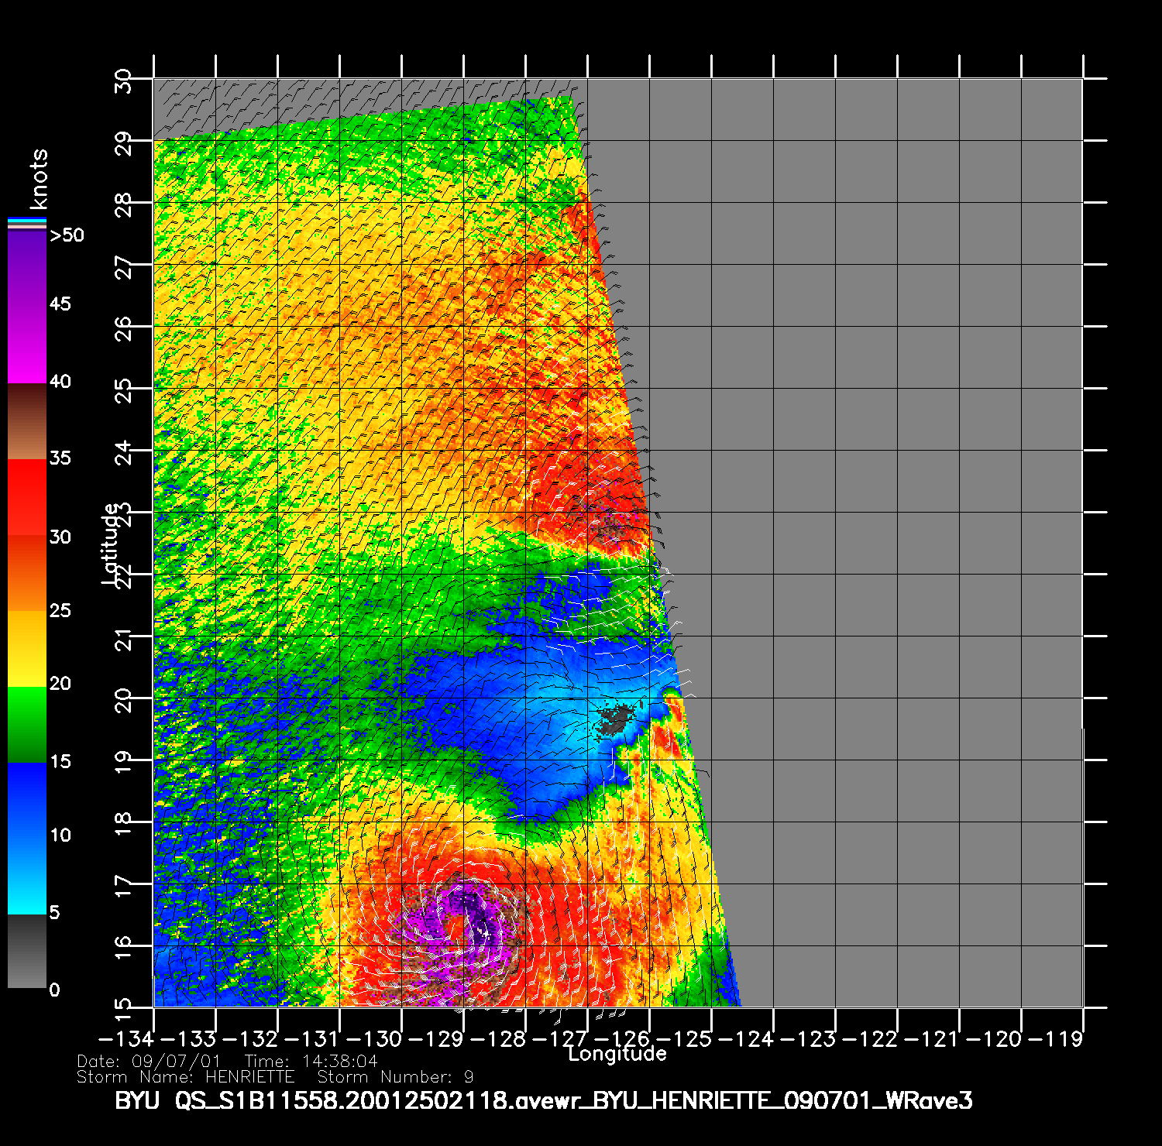This screenshot has height=1146, width=1162.
Task: Click the "Latitude" axis title
Action: tap(111, 543)
